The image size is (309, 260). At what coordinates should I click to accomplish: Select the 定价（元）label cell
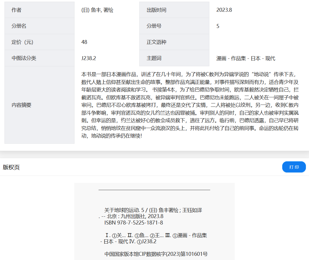39,42
